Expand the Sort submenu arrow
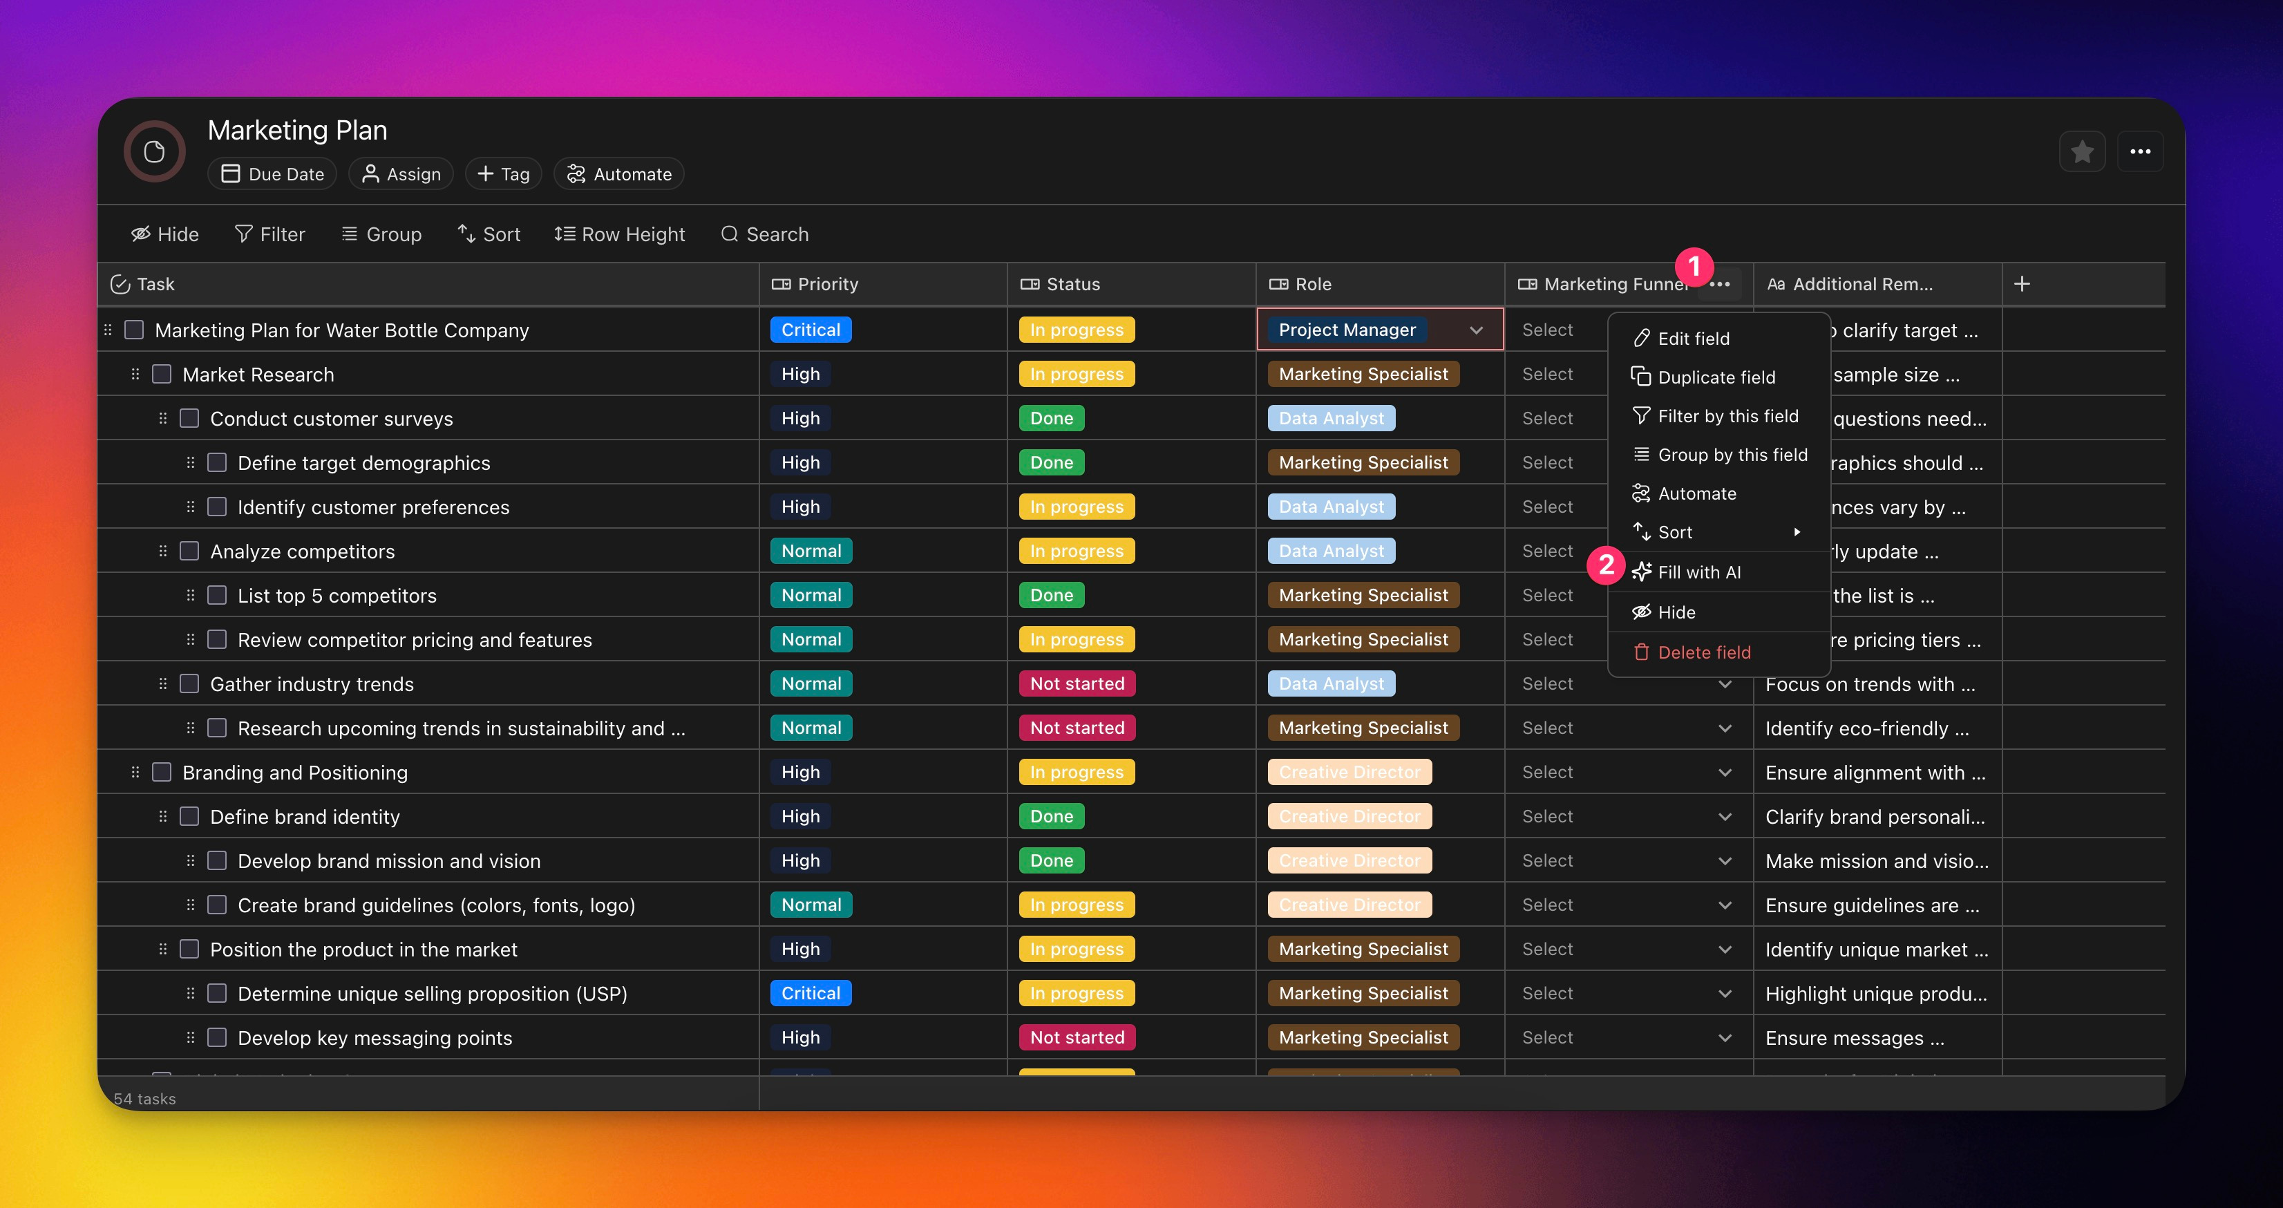The image size is (2283, 1208). coord(1797,531)
